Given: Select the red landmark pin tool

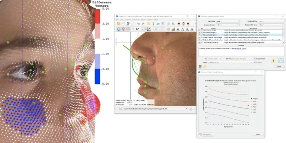Looking at the screenshot, I should (x=123, y=29).
